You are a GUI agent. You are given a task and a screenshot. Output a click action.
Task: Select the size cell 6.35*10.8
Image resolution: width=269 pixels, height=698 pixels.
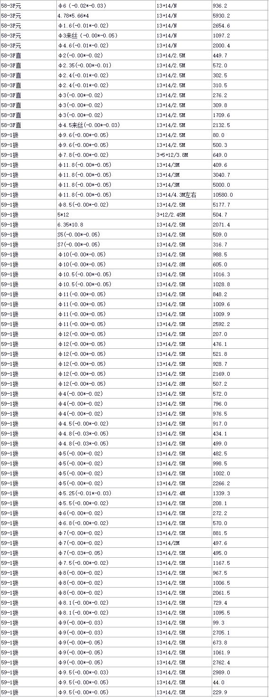[106, 225]
